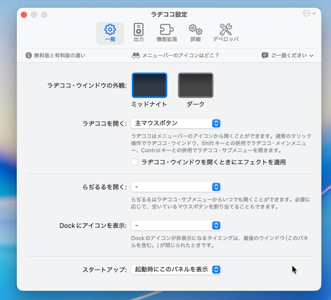This screenshot has height=300, width=331.
Task: Click the red close window button
Action: coord(24,15)
